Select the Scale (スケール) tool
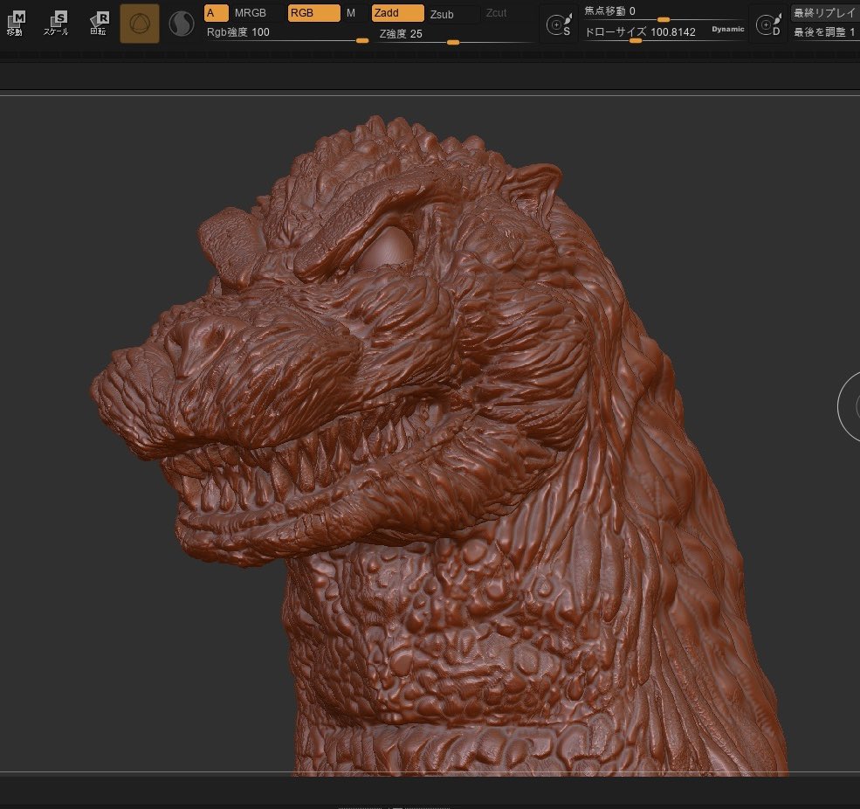This screenshot has width=860, height=809. (56, 24)
